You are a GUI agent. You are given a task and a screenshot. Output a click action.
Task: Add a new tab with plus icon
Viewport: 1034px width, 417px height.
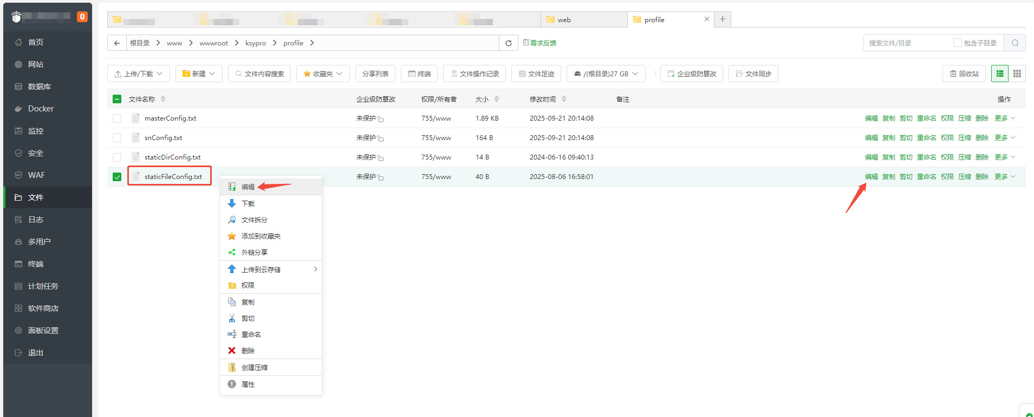coord(723,19)
